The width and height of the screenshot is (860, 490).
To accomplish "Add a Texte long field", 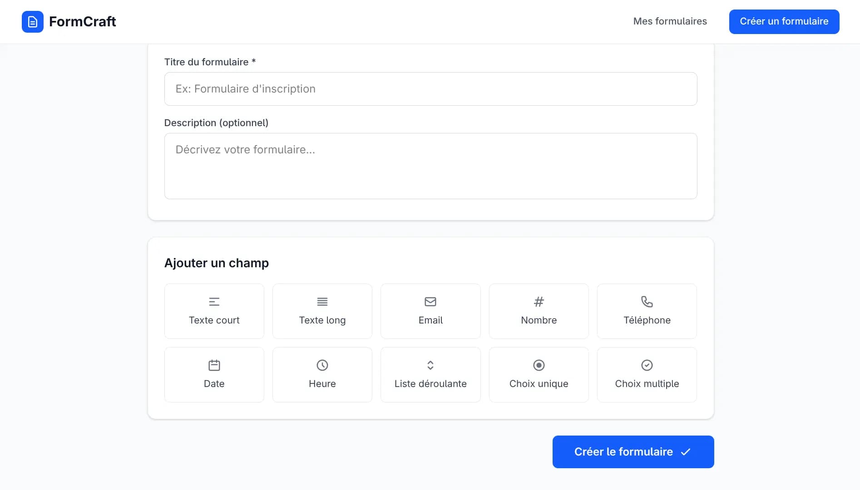I will tap(322, 311).
